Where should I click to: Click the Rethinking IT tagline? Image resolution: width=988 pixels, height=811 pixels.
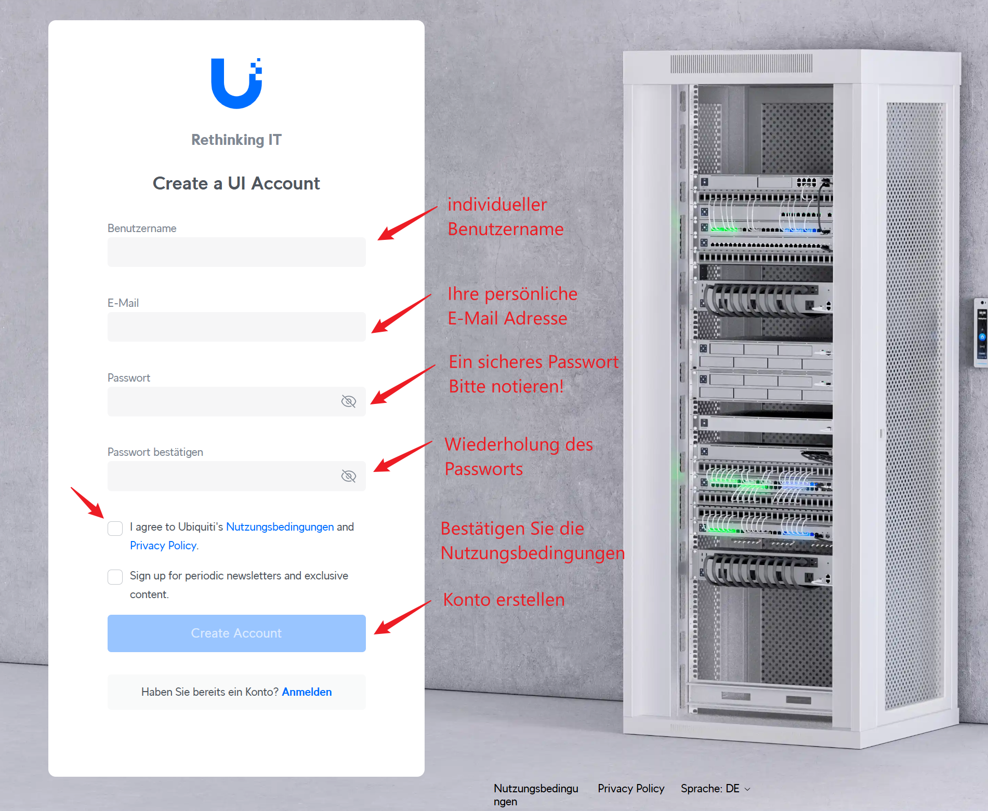236,140
